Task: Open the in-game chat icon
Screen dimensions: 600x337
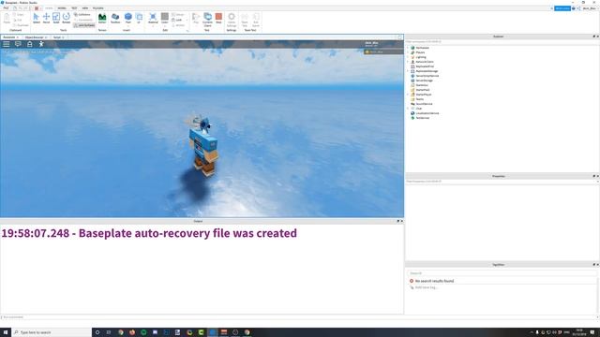Action: coord(18,44)
